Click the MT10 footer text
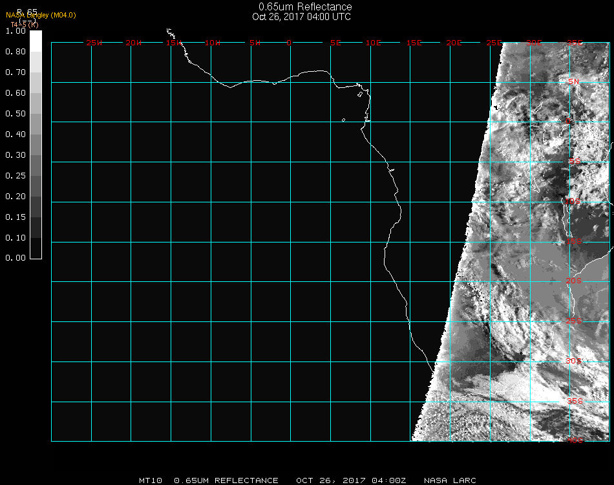Viewport: 614px width, 485px height. (150, 480)
